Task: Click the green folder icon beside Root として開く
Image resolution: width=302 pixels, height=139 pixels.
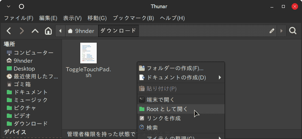Action: pyautogui.click(x=142, y=109)
